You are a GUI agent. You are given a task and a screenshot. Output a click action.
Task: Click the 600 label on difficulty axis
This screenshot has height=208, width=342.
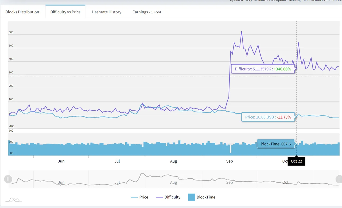point(11,32)
